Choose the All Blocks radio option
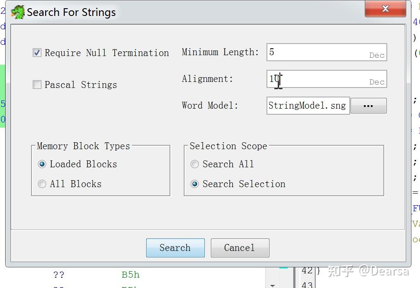The height and width of the screenshot is (288, 420). [x=42, y=184]
